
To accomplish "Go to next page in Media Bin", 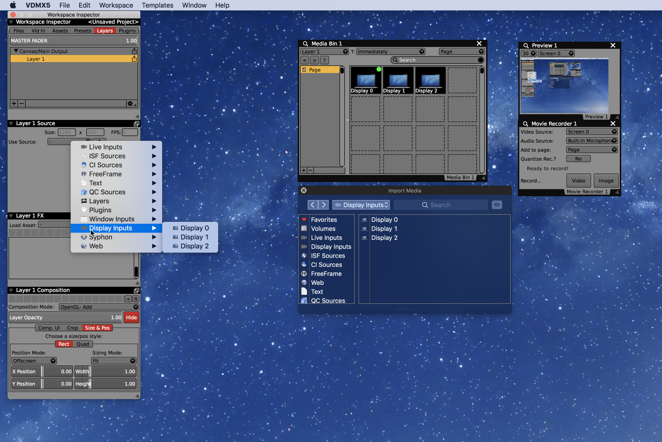I will coord(315,60).
